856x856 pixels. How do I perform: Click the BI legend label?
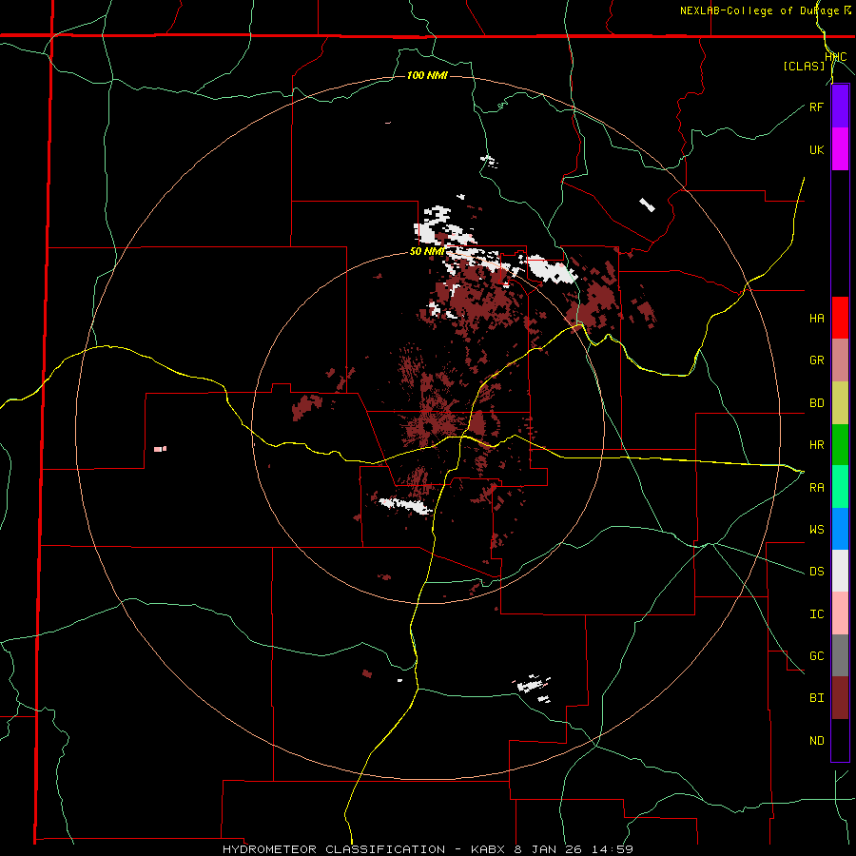pos(816,698)
